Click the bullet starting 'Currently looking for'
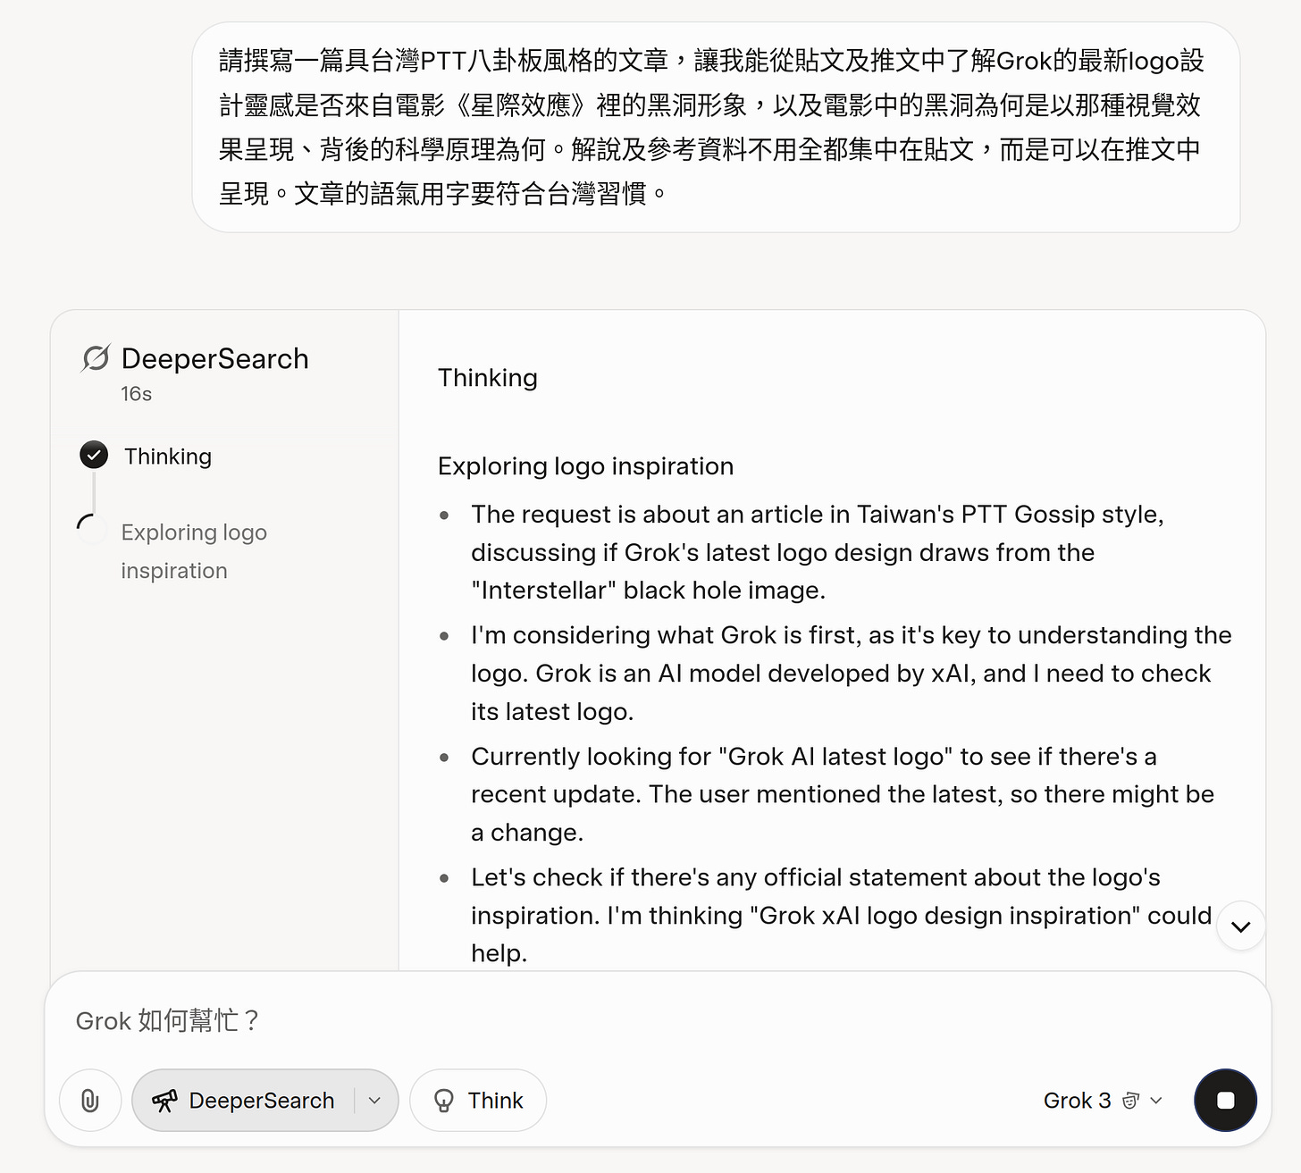Viewport: 1301px width, 1173px height. click(x=843, y=794)
